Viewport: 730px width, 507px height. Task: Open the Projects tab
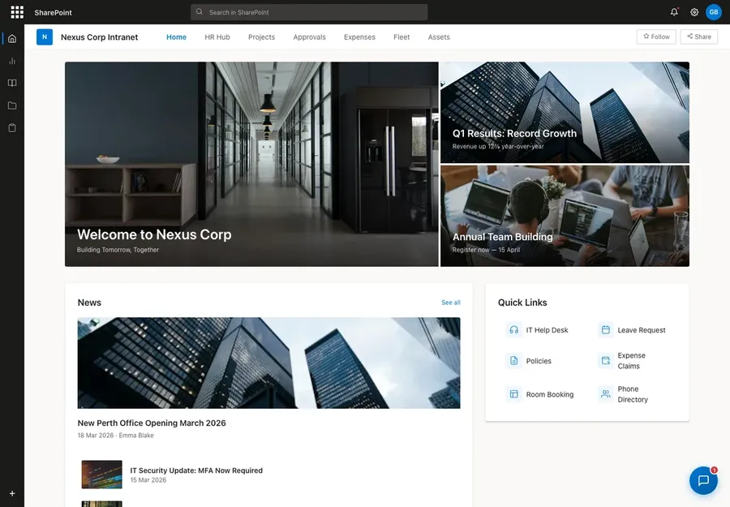point(262,37)
